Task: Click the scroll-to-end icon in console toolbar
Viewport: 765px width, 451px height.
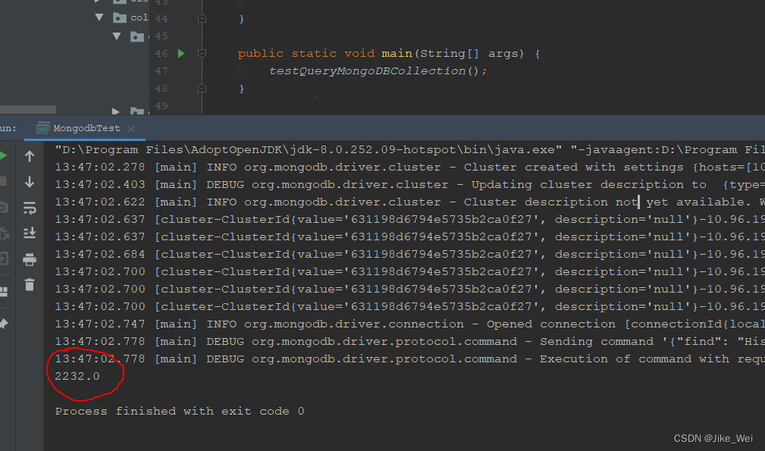Action: point(30,233)
